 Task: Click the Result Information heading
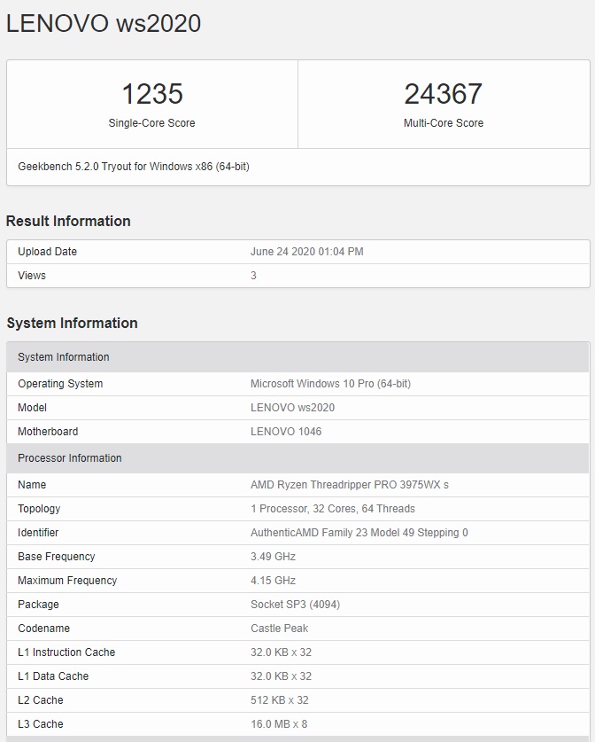(68, 222)
